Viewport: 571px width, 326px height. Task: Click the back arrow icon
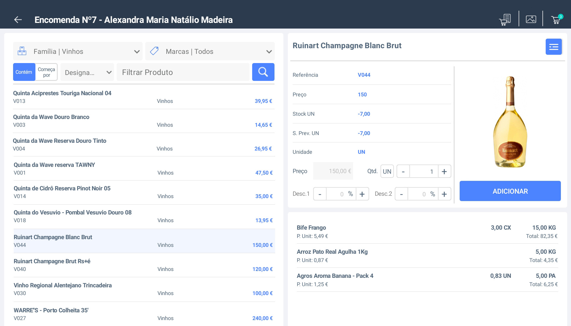click(18, 20)
